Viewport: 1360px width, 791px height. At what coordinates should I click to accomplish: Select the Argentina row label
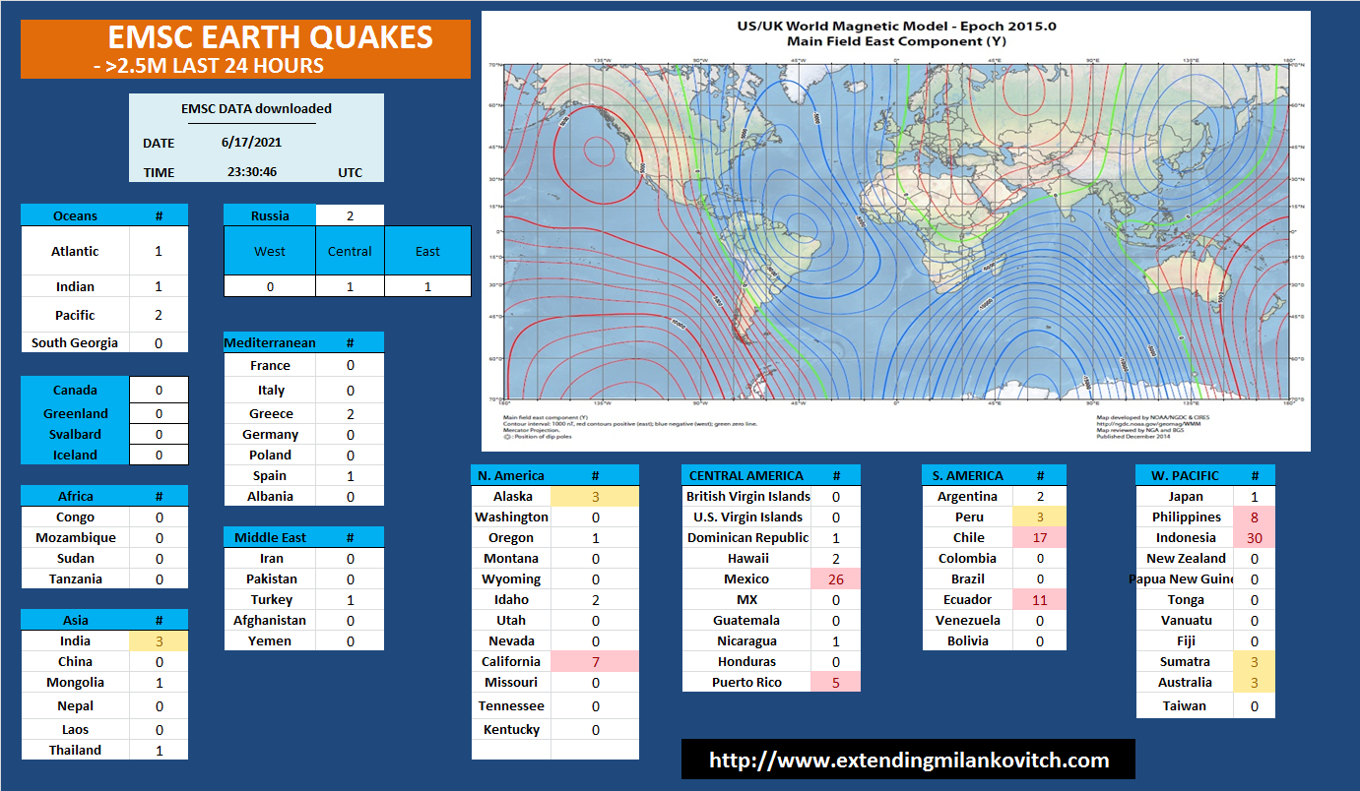[x=968, y=496]
